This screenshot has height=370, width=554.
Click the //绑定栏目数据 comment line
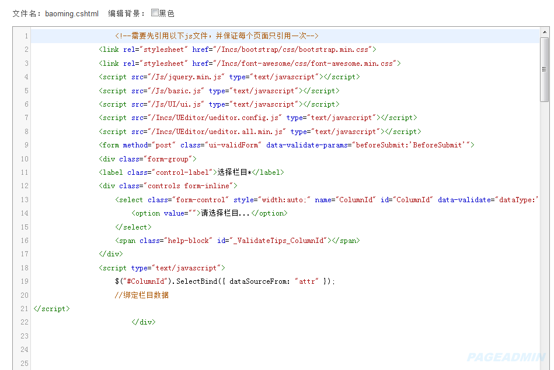pyautogui.click(x=142, y=295)
